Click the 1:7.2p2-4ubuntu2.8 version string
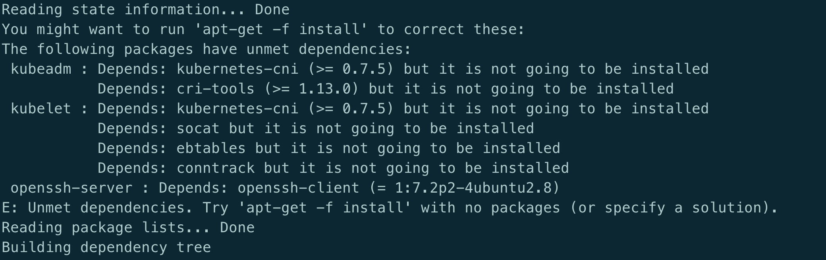Image resolution: width=826 pixels, height=260 pixels. (x=473, y=188)
